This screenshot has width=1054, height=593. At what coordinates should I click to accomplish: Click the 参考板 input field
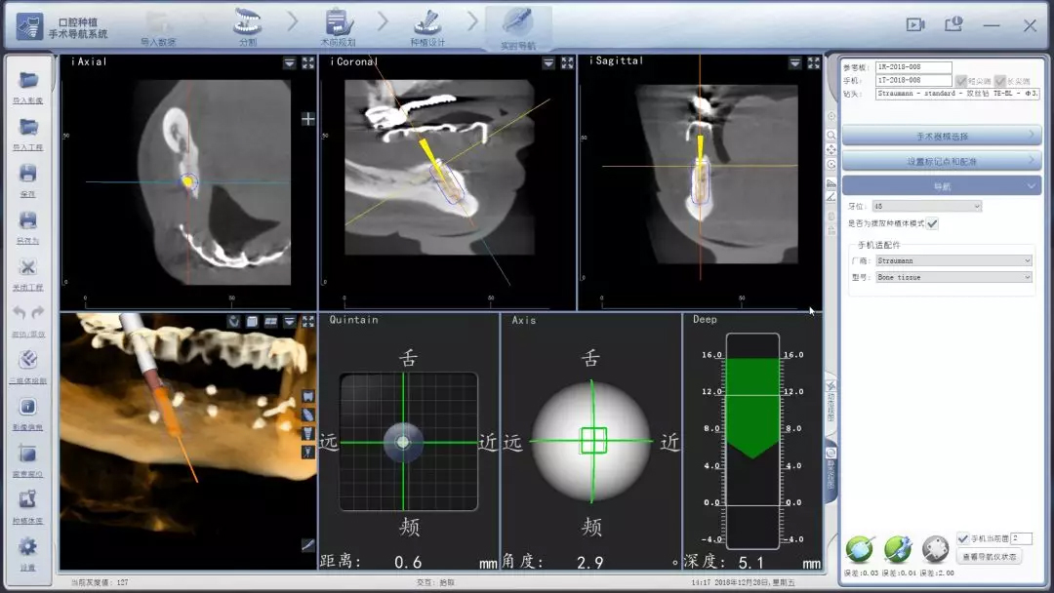coord(912,67)
